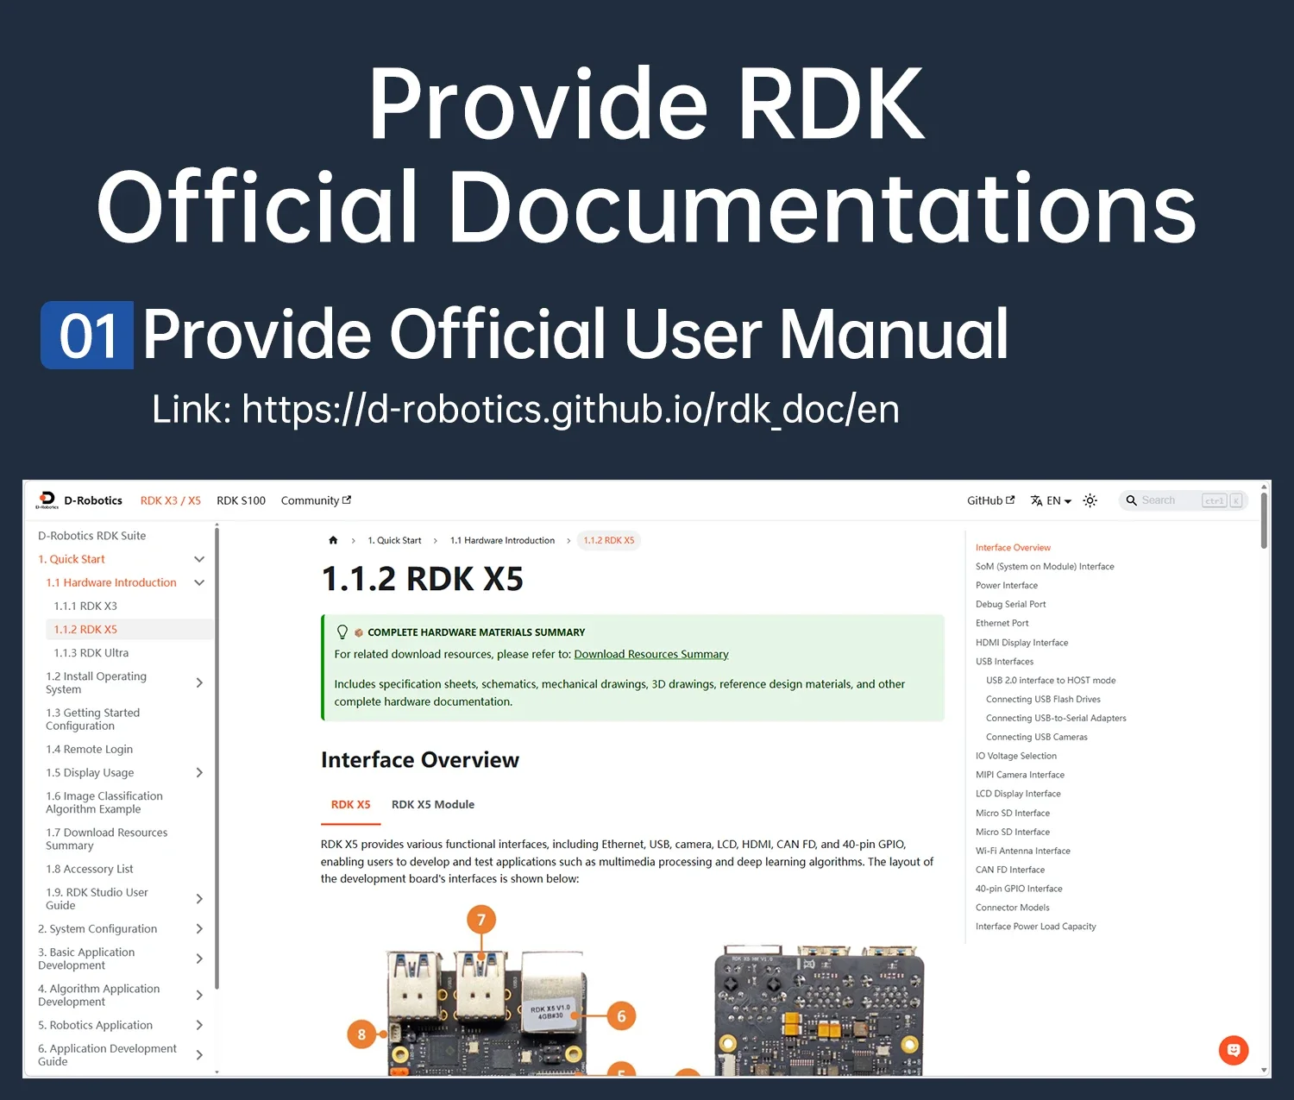Jump to Wi-Fi Antenna Interface section

click(x=1022, y=852)
